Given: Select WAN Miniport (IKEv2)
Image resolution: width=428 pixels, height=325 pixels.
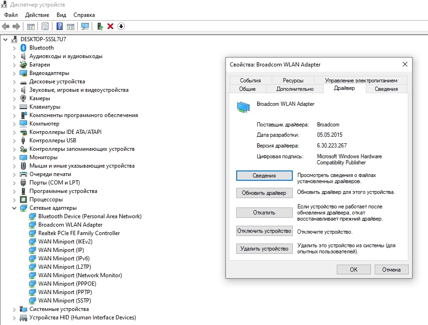Looking at the screenshot, I should click(65, 242).
